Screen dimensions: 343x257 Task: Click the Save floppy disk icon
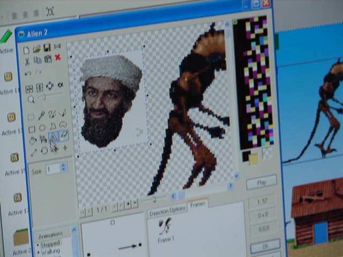(x=47, y=48)
